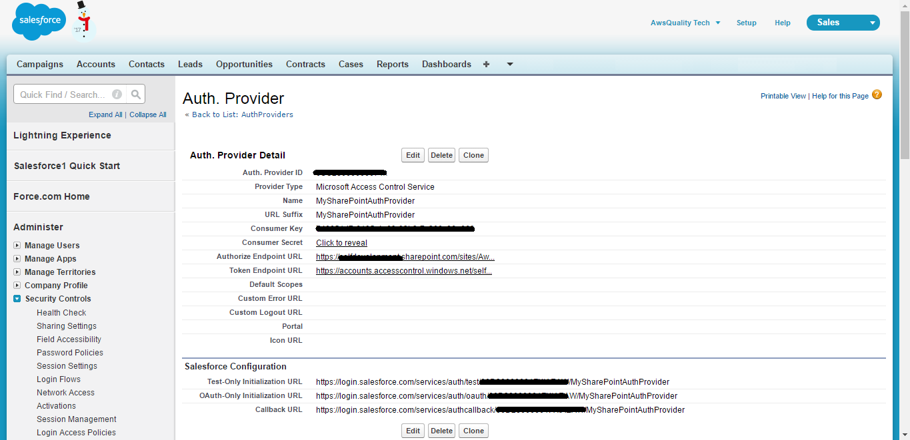Click Expand All in sidebar
The width and height of the screenshot is (910, 440).
pyautogui.click(x=105, y=114)
